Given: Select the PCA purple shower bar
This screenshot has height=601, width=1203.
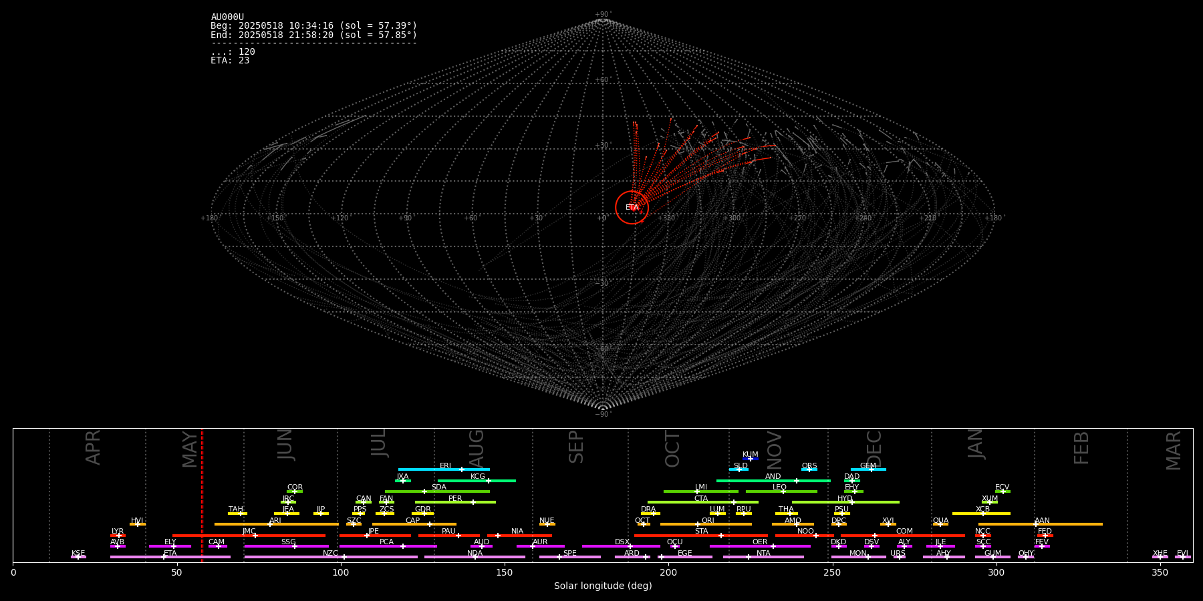Looking at the screenshot, I should point(388,546).
